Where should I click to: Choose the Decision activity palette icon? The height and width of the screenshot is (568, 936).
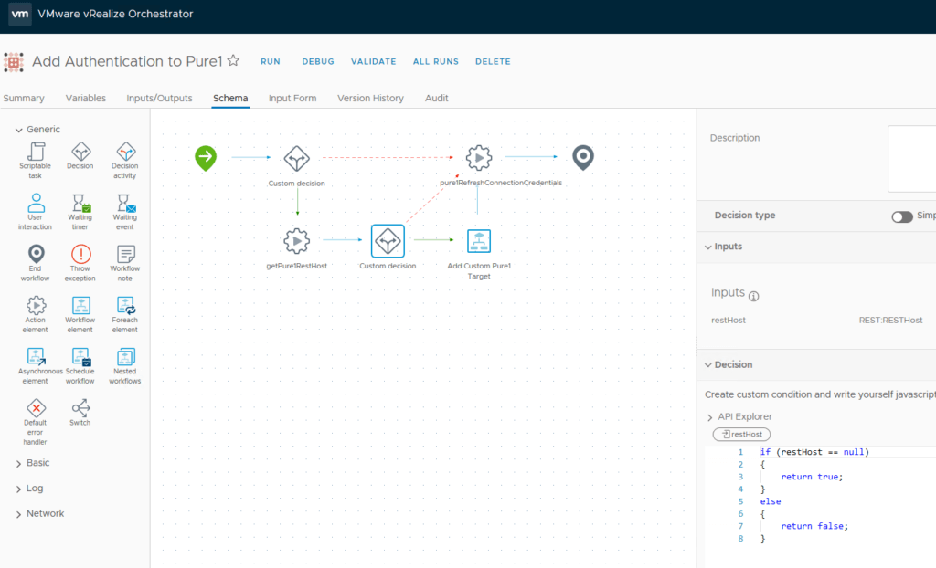pyautogui.click(x=125, y=152)
